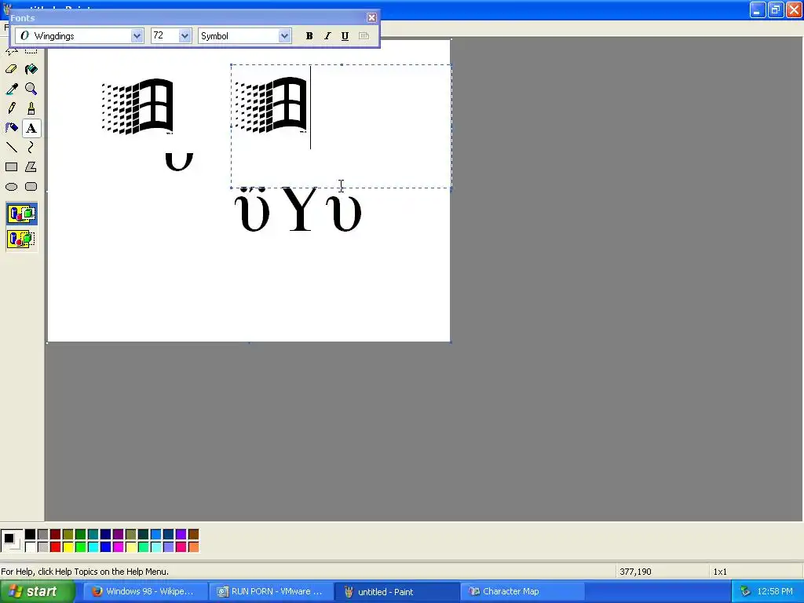Pick the magenta color swatch
This screenshot has height=603, width=804.
click(x=119, y=547)
